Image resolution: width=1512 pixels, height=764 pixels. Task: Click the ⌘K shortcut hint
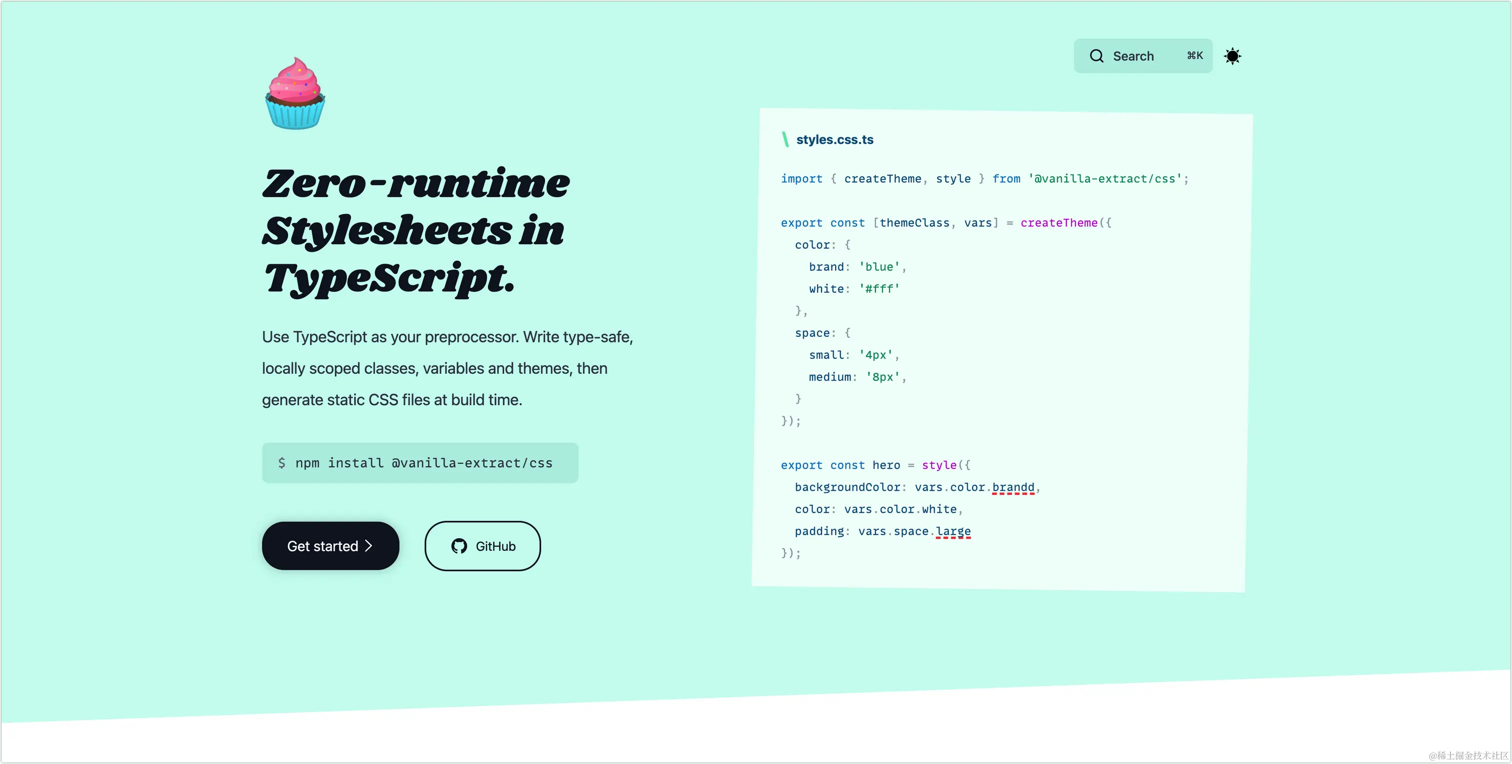click(x=1194, y=56)
